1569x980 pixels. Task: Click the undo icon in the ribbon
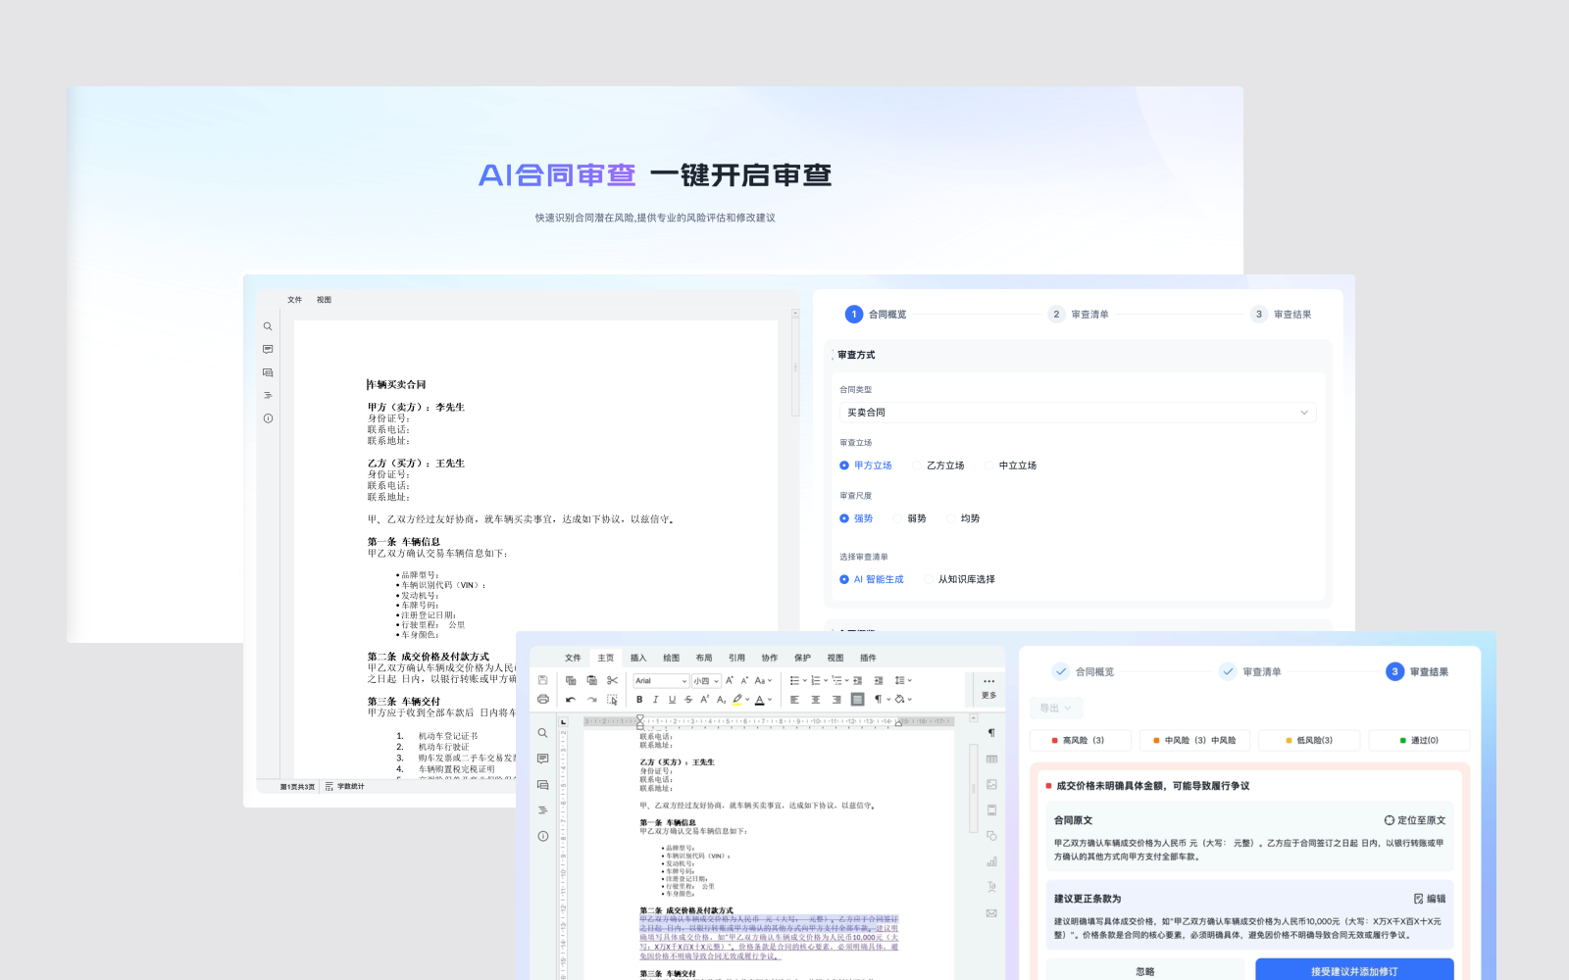coord(572,699)
